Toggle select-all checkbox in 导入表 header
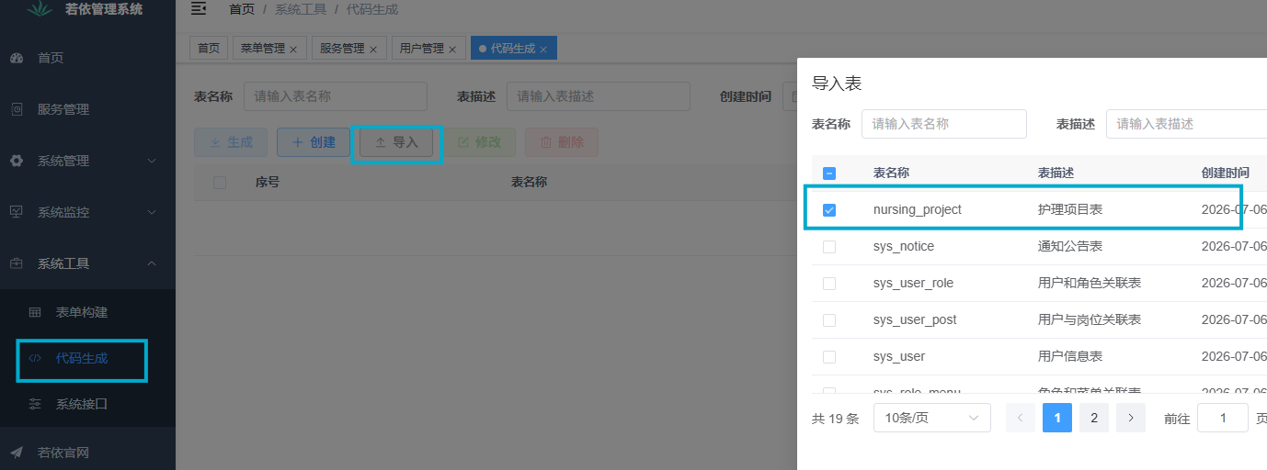This screenshot has height=470, width=1267. (829, 173)
